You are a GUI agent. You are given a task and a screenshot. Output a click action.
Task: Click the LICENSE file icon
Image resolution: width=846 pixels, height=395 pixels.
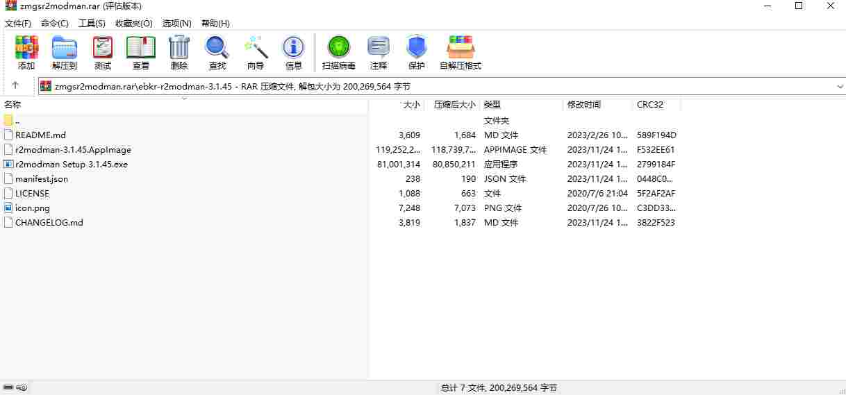click(8, 193)
